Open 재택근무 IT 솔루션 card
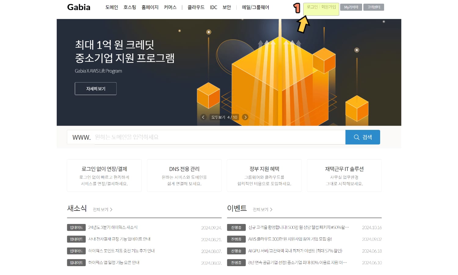 pyautogui.click(x=344, y=176)
